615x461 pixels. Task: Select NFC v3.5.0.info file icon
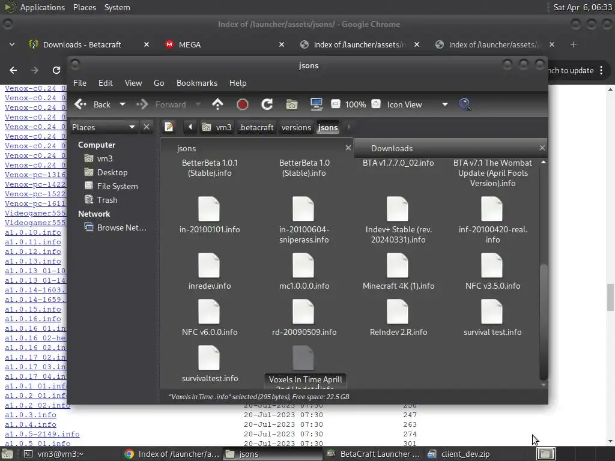(x=492, y=265)
